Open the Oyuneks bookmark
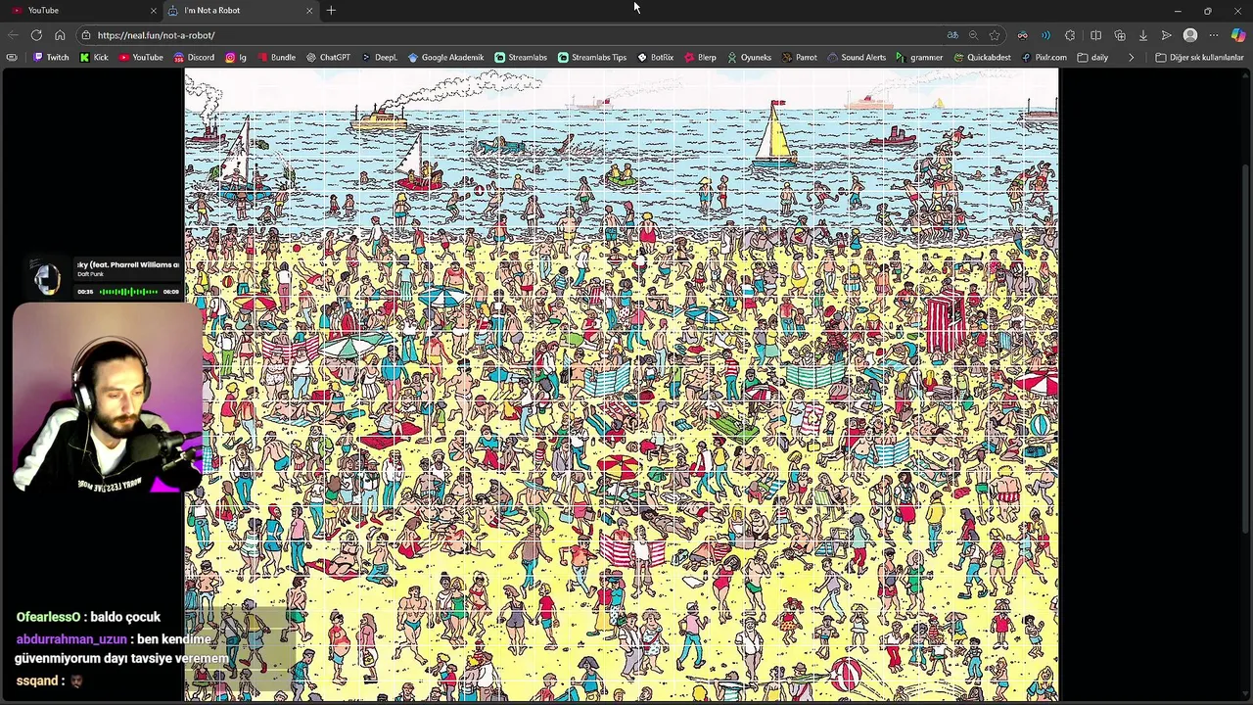Viewport: 1253px width, 705px height. 749,58
